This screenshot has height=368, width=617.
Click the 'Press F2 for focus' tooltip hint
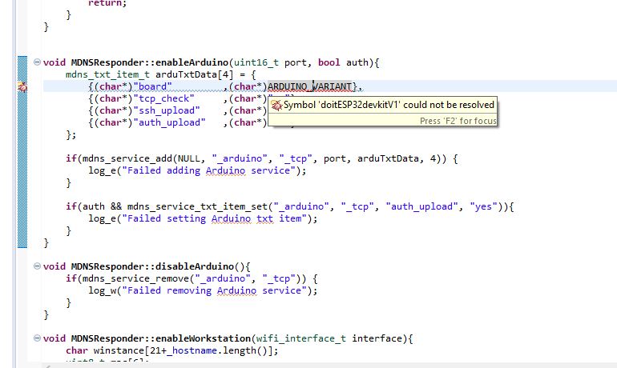pos(458,121)
